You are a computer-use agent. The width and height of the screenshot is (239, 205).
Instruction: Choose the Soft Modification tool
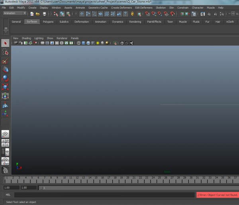pyautogui.click(x=5, y=105)
